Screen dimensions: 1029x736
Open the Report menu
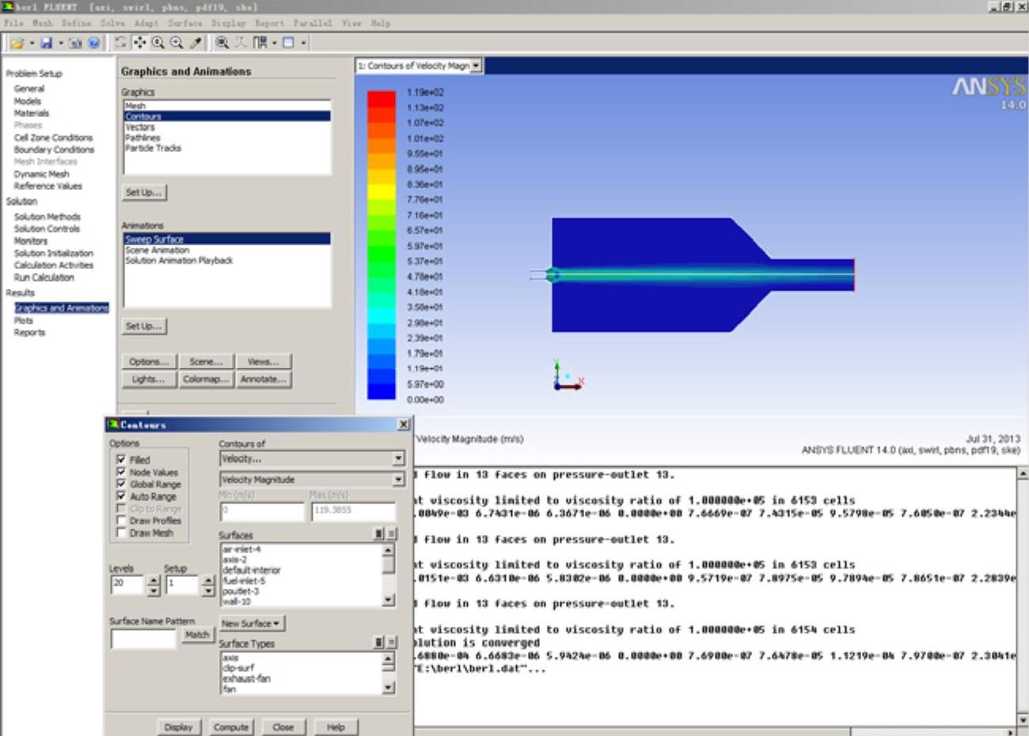tap(269, 23)
